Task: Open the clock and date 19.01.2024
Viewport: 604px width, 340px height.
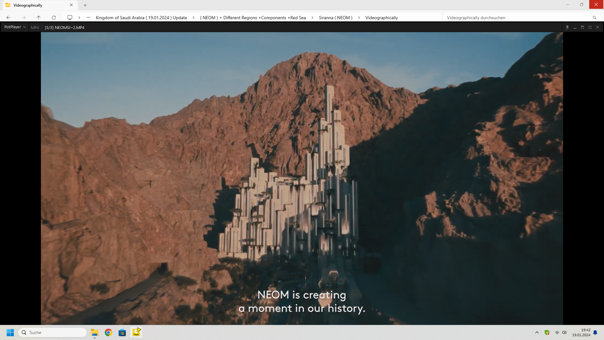Action: pyautogui.click(x=581, y=332)
